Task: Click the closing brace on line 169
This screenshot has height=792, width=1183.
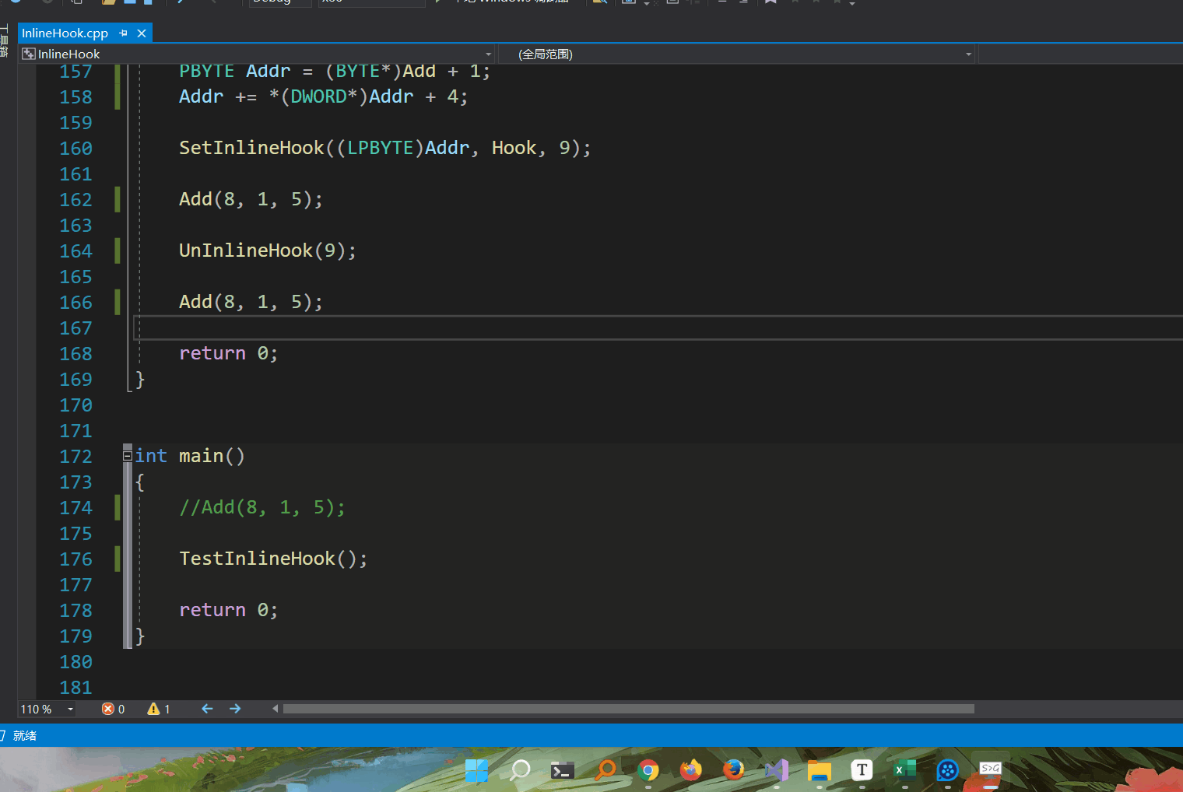Action: pyautogui.click(x=140, y=379)
